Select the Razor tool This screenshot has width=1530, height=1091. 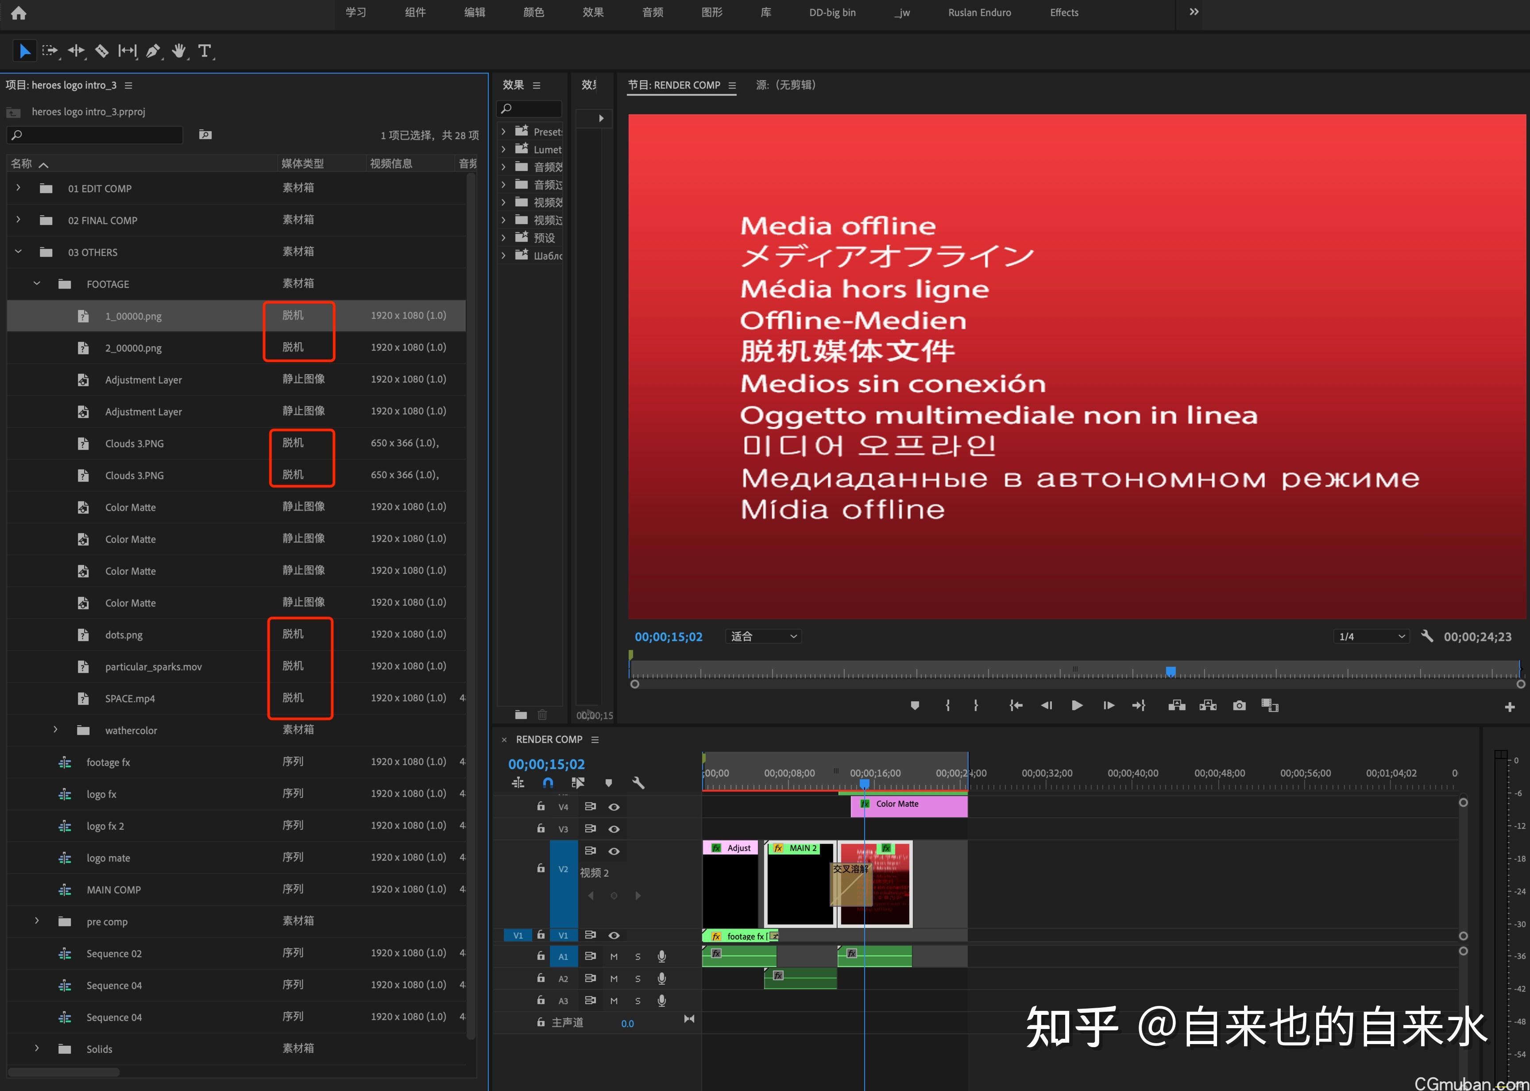click(x=102, y=51)
